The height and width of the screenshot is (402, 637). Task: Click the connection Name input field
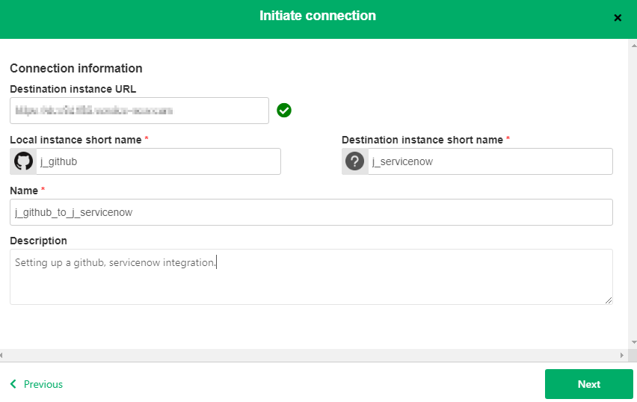311,212
